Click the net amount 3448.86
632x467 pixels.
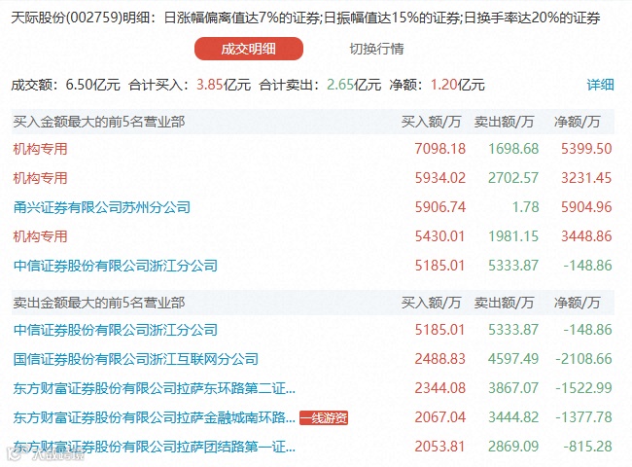[586, 236]
